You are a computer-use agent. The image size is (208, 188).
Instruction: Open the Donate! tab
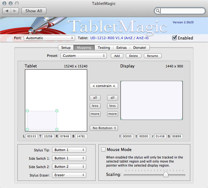click(x=140, y=48)
